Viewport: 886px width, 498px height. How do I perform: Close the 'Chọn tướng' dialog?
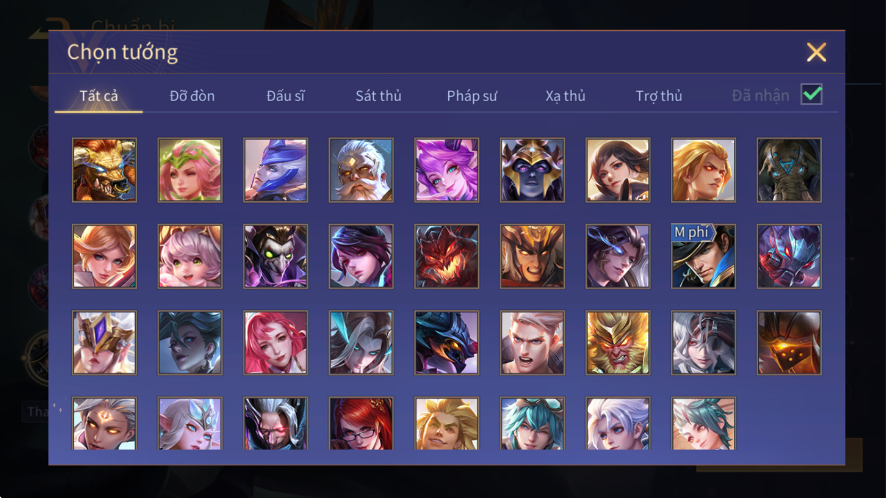[x=816, y=53]
